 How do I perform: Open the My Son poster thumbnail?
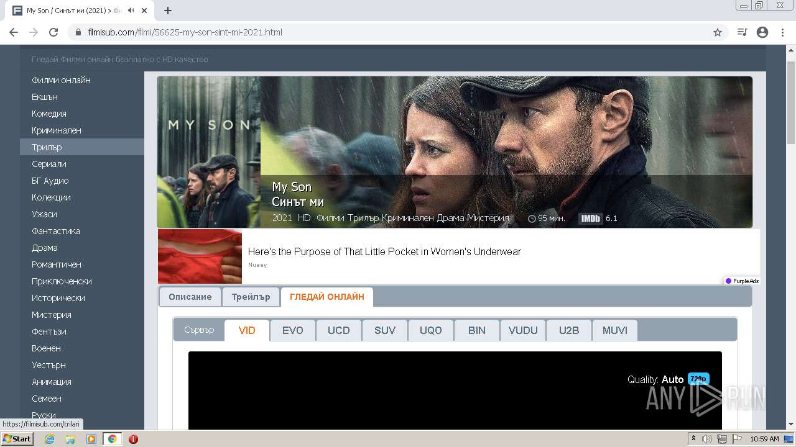tap(209, 152)
